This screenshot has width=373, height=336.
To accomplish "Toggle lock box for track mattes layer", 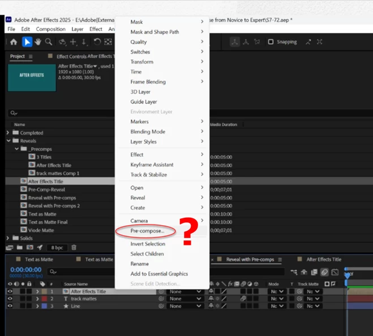I will pos(29,299).
